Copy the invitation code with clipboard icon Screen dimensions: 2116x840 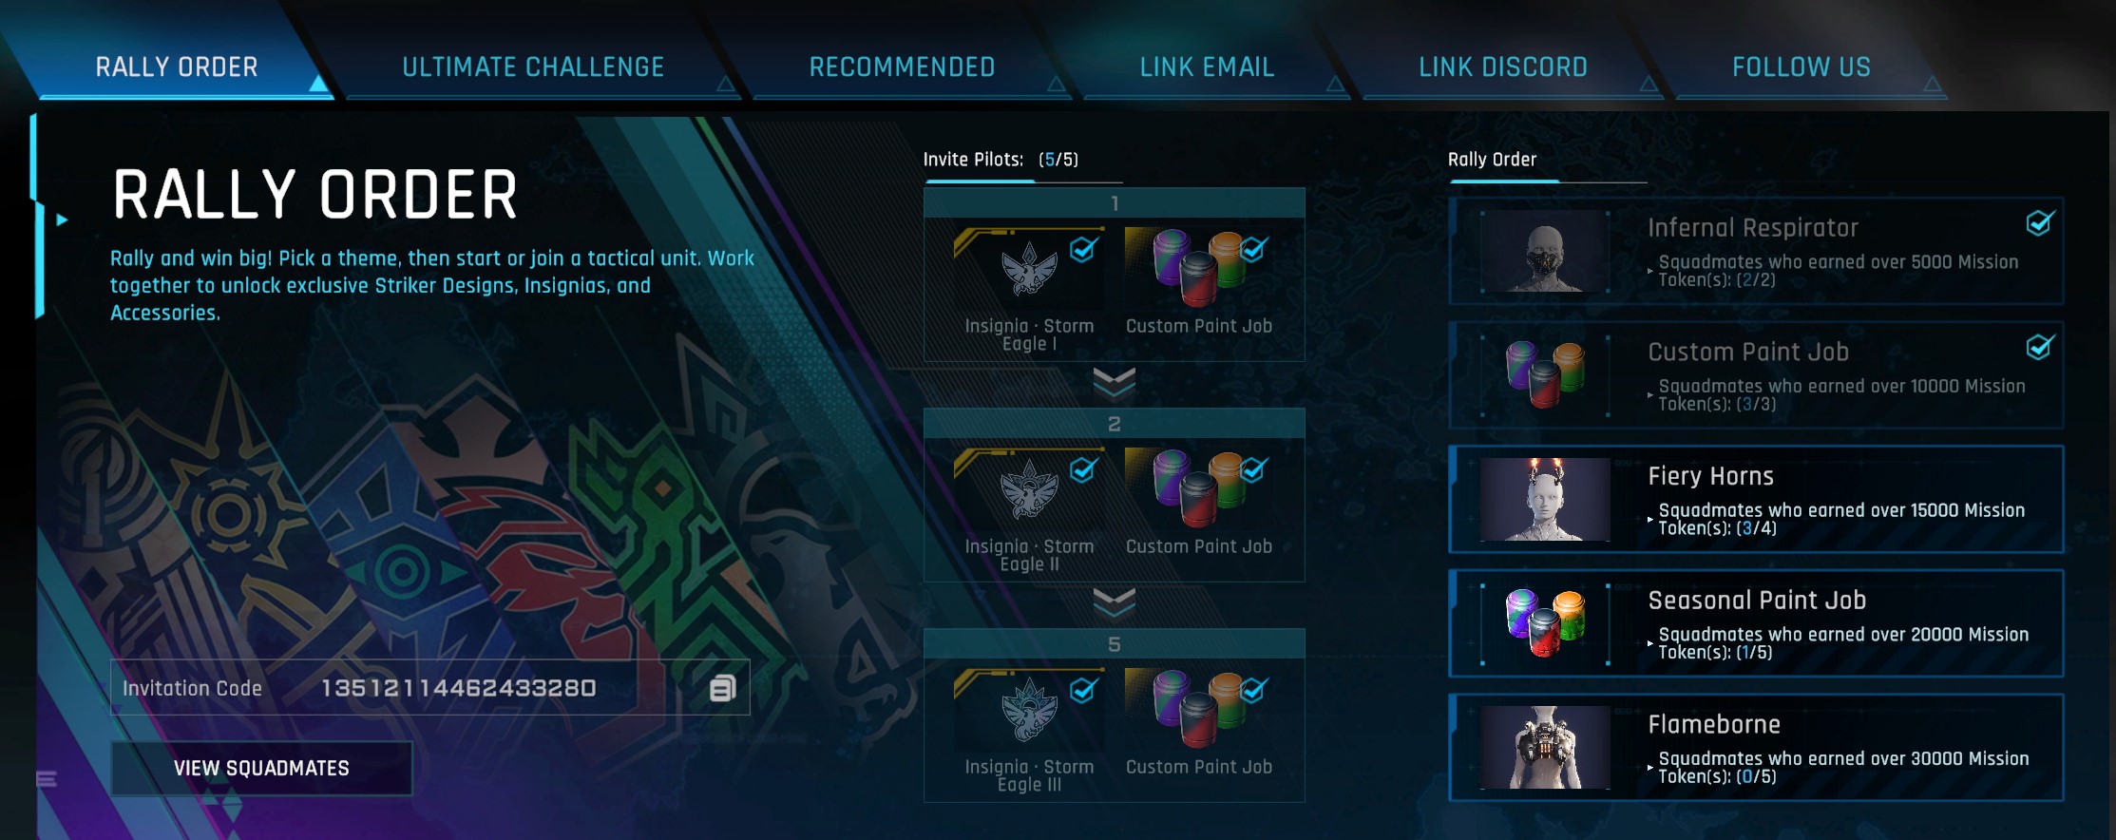pos(723,688)
